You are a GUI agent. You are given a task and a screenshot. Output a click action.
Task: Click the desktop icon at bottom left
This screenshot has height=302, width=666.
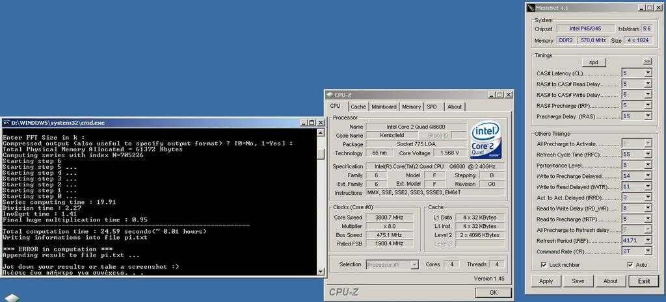pos(12,297)
